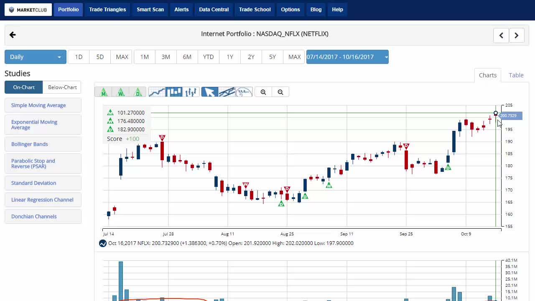Open the Daily interval dropdown
Viewport: 535px width, 301px height.
[36, 57]
